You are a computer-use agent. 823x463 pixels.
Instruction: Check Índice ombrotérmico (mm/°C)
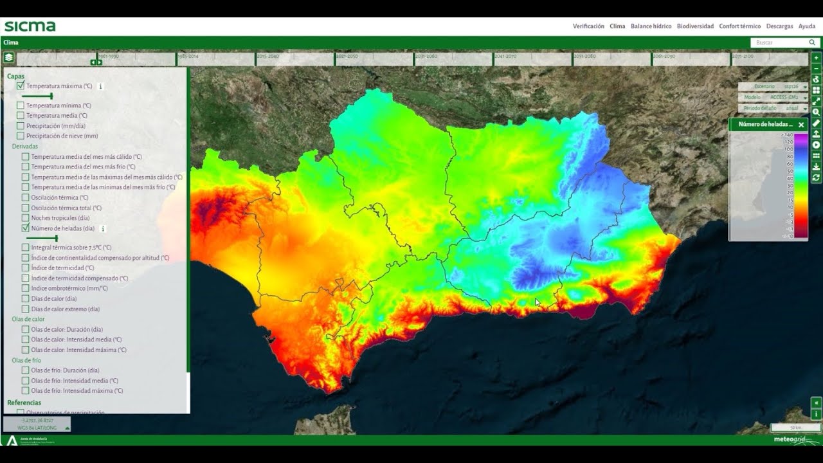click(26, 289)
